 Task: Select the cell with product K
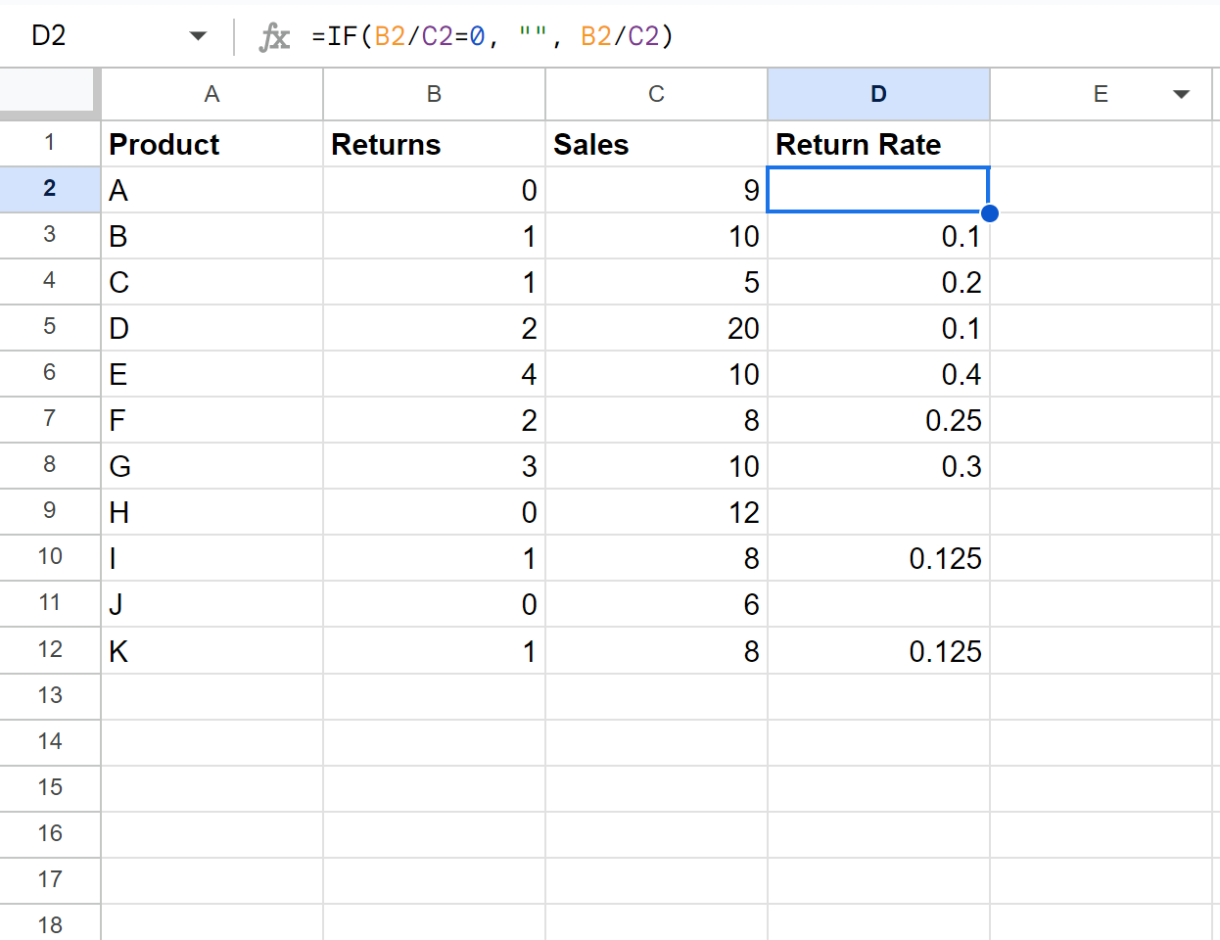click(x=211, y=650)
